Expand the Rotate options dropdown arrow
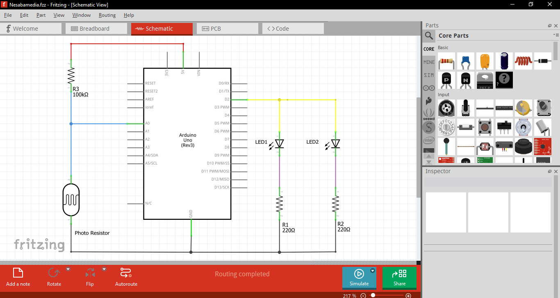 [x=68, y=269]
